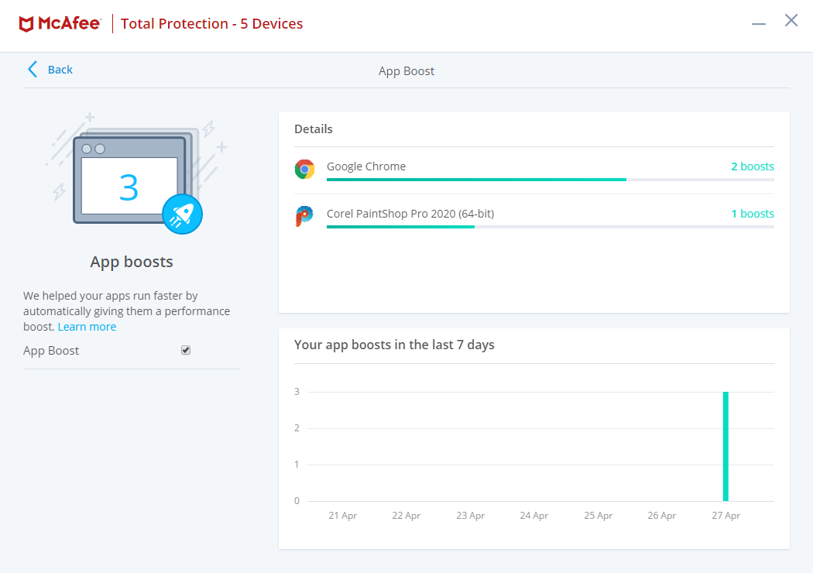Click the App boosts heading under illustration

132,262
